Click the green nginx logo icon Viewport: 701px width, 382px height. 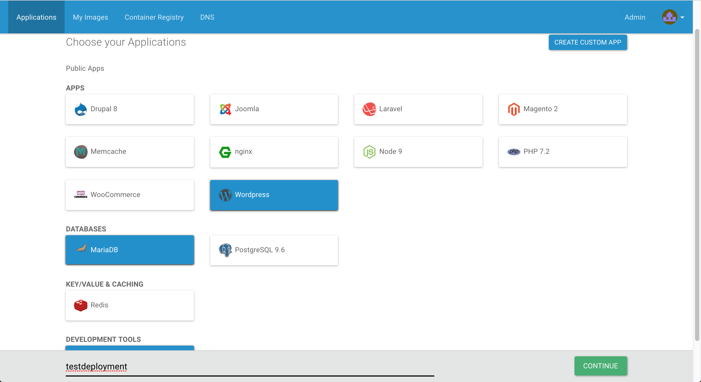click(225, 152)
